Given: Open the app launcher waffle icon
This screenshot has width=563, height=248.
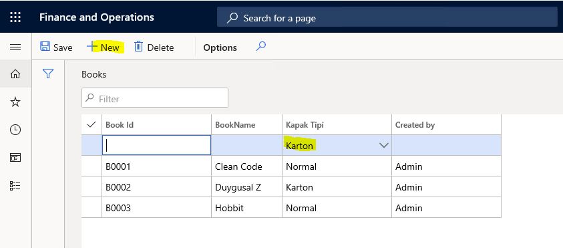Looking at the screenshot, I should pyautogui.click(x=15, y=17).
